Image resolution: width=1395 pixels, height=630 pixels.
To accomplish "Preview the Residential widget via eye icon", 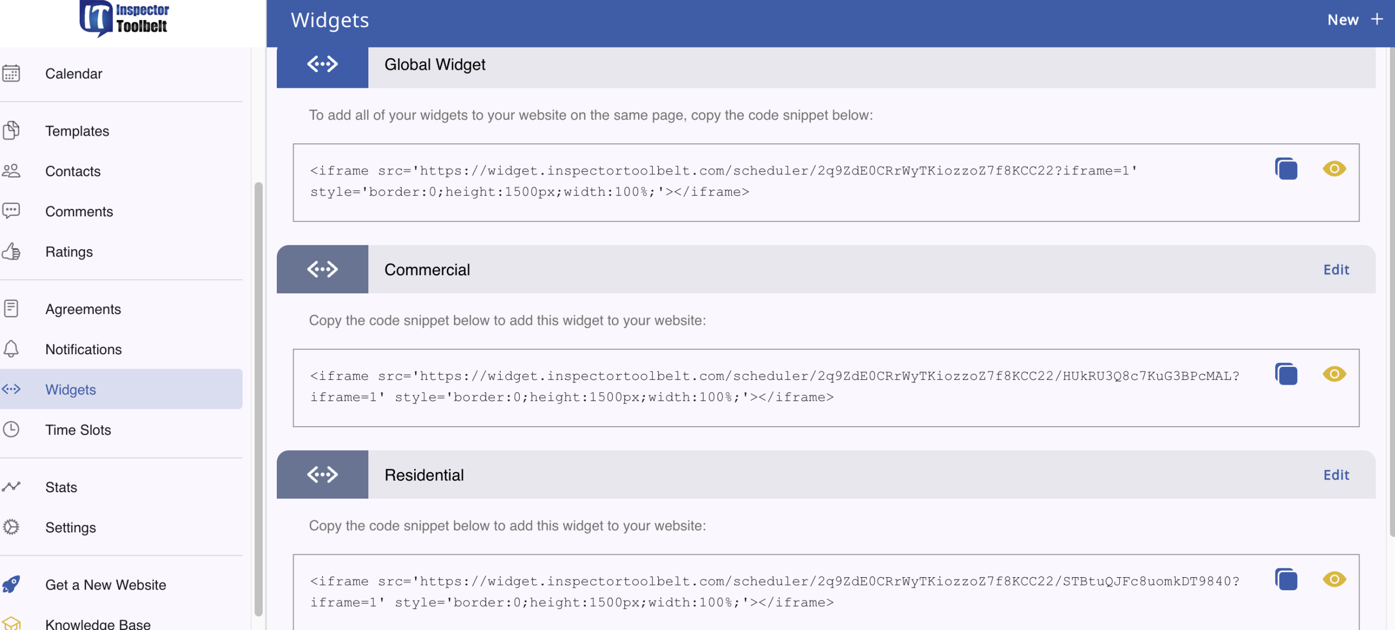I will coord(1334,579).
